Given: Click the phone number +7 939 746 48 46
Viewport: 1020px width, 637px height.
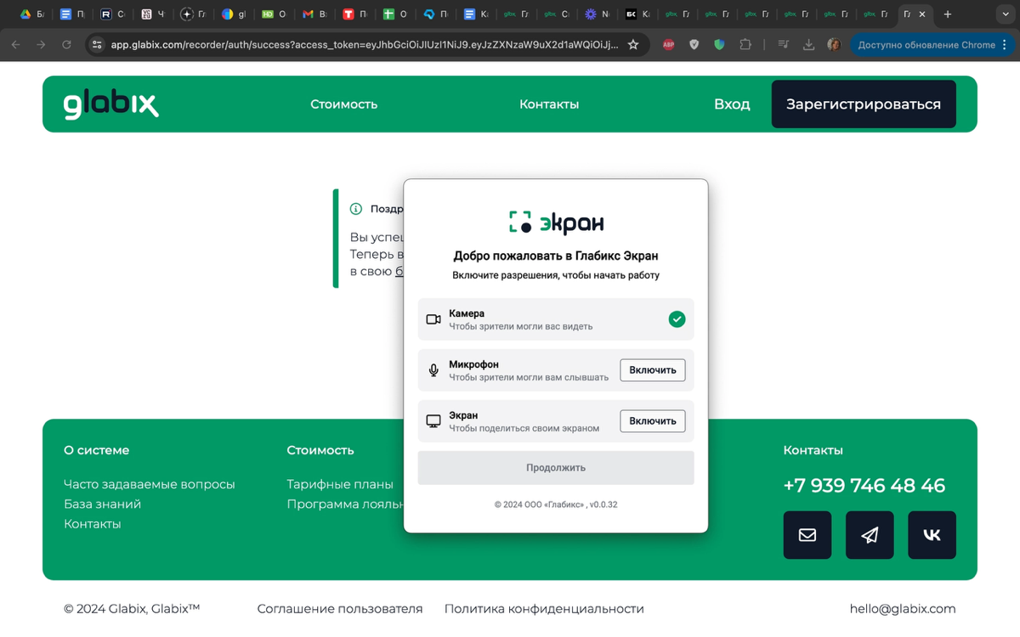Looking at the screenshot, I should point(864,486).
